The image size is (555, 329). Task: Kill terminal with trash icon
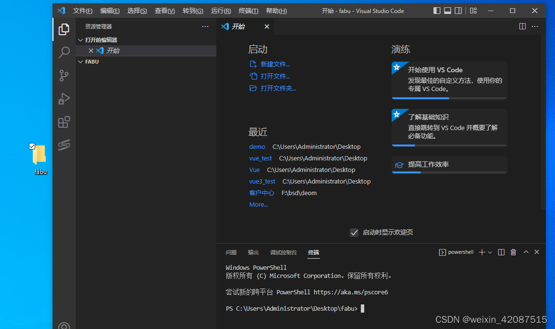513,252
